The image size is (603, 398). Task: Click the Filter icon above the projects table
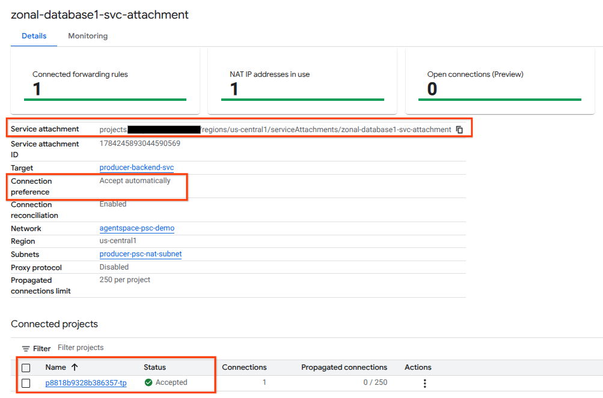click(x=26, y=349)
